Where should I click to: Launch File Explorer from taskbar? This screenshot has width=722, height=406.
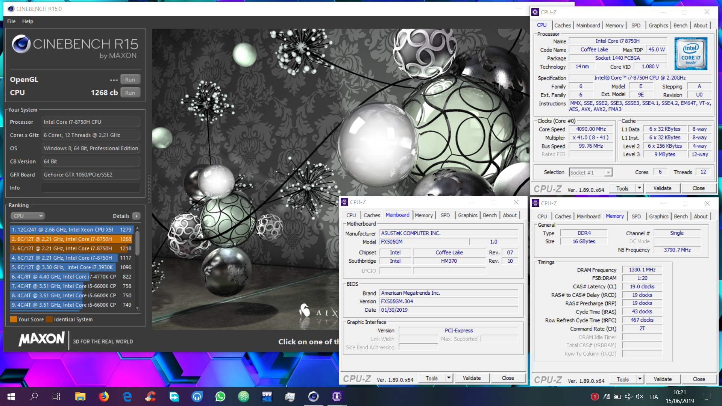coord(80,396)
